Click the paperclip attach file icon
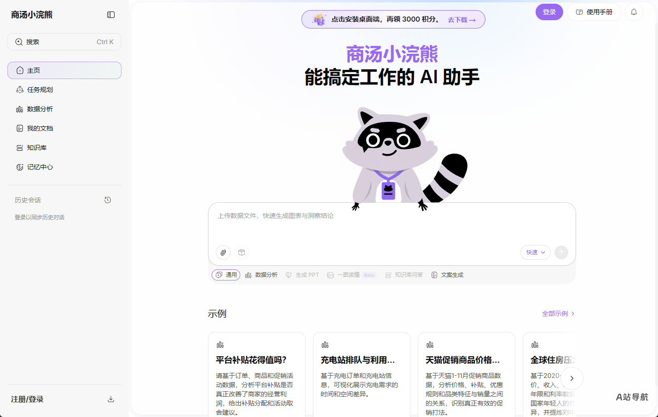658x417 pixels. click(223, 252)
